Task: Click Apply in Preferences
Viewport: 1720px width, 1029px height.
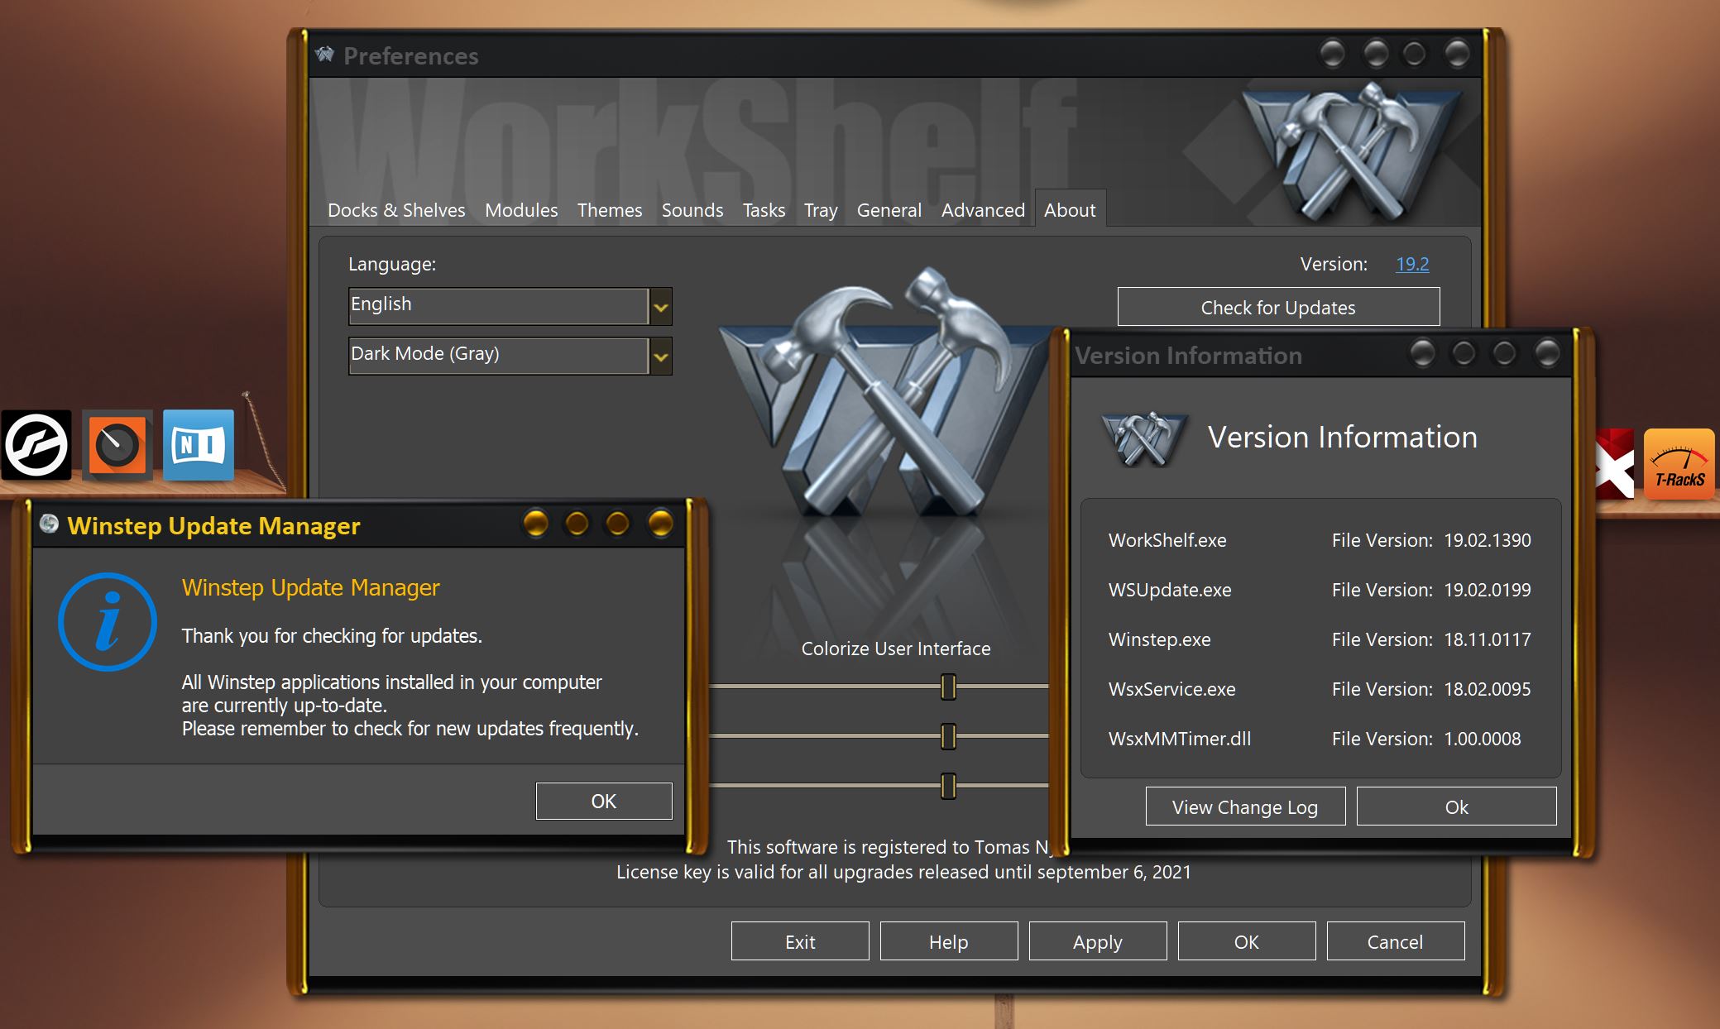Action: coord(1097,941)
